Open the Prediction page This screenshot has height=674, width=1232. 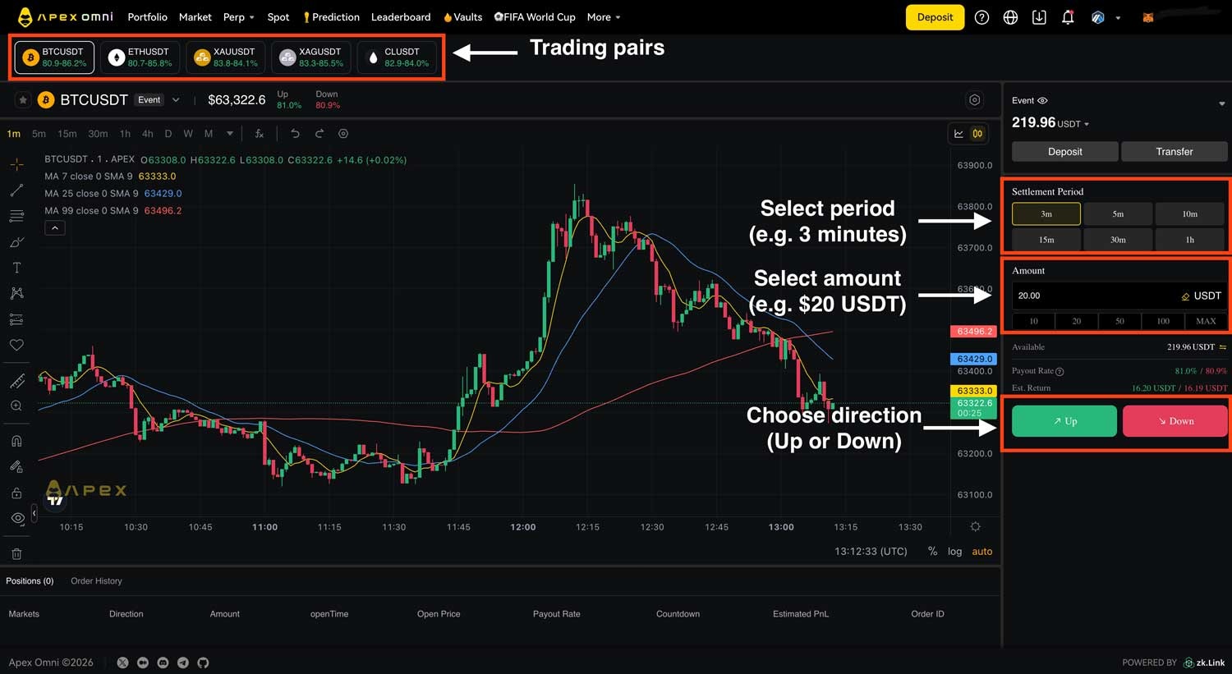pyautogui.click(x=331, y=17)
